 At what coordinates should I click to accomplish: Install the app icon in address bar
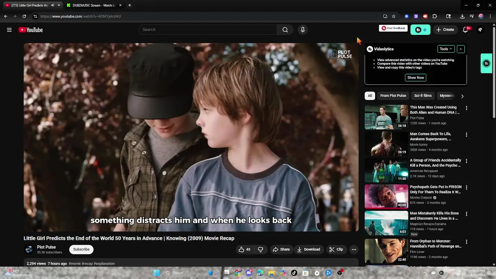pos(385,16)
